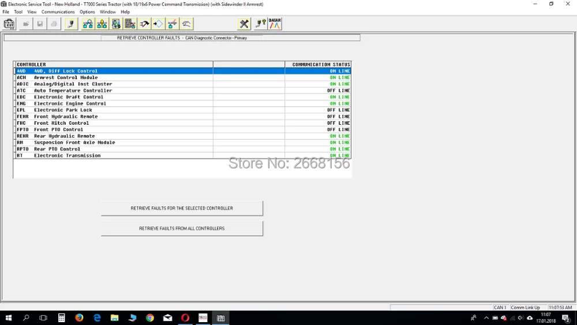Open the Window menu
The image size is (577, 325).
point(107,12)
